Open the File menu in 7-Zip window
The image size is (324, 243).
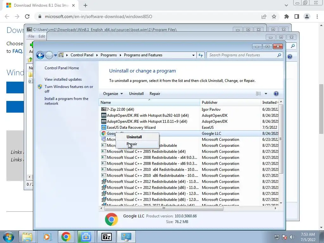point(31,36)
